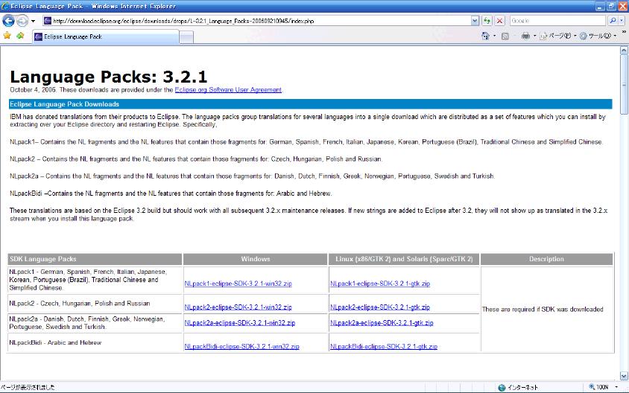Click the Internet zone globe icon

pyautogui.click(x=502, y=387)
